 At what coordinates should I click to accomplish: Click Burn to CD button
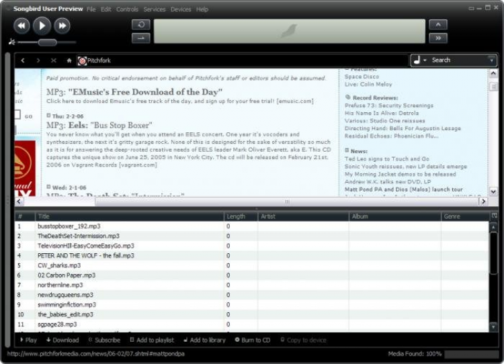tap(253, 340)
